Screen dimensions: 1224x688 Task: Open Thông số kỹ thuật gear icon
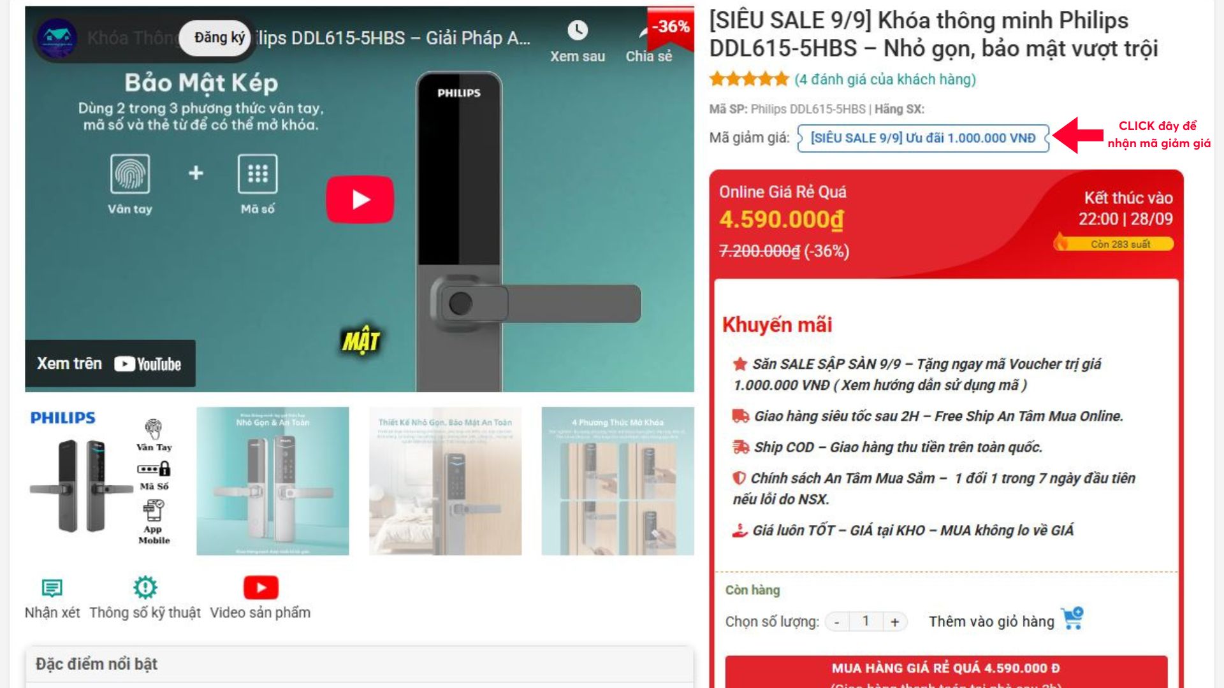point(145,587)
